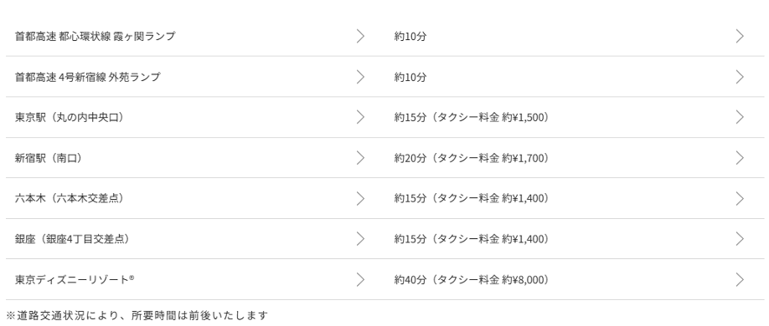Expand the 約20分 約¥1,700 taxi row arrow
Viewport: 769px width, 326px height.
(x=740, y=158)
